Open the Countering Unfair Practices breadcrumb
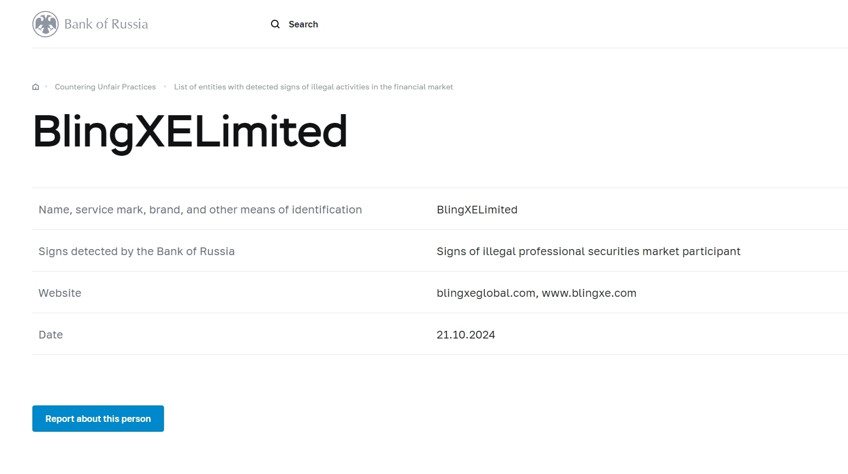 tap(105, 87)
